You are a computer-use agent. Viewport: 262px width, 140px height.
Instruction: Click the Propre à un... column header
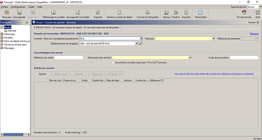coord(70,80)
